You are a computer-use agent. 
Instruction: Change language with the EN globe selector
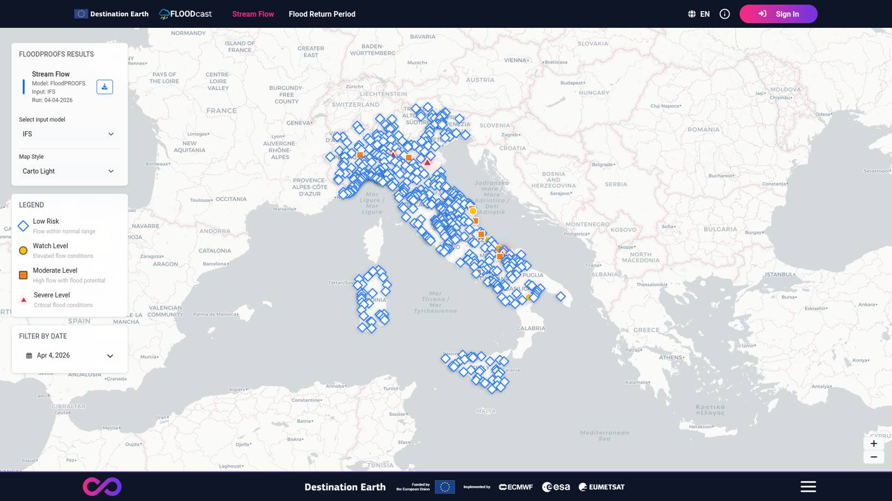click(x=699, y=14)
